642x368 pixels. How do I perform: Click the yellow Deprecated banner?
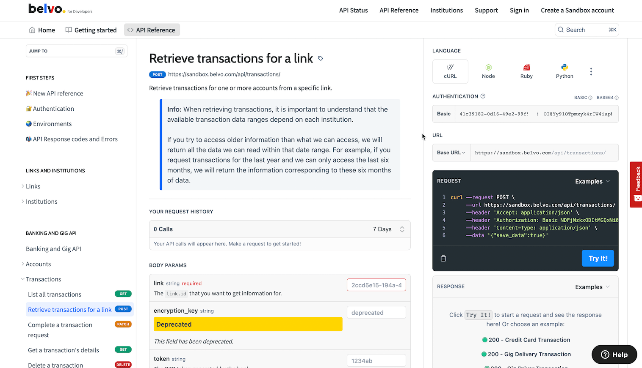coord(248,324)
